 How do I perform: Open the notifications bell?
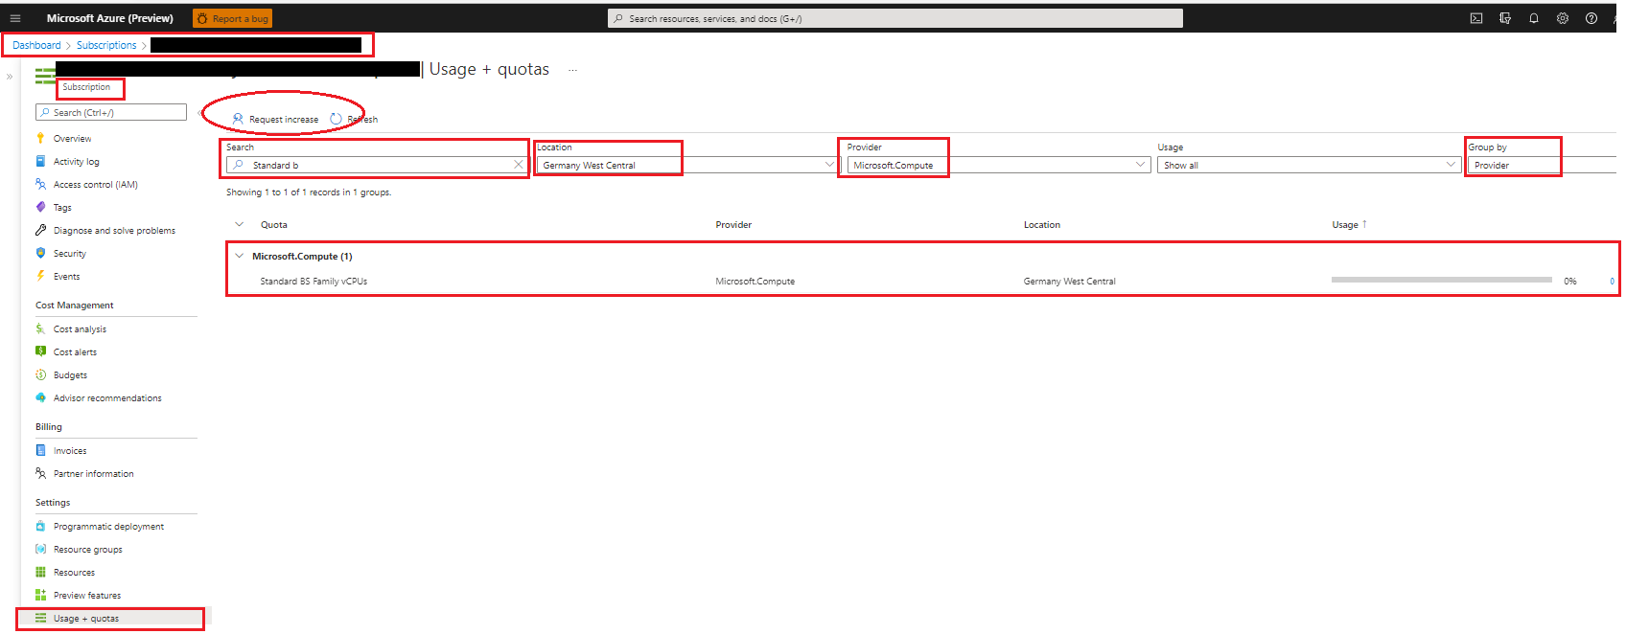point(1534,18)
